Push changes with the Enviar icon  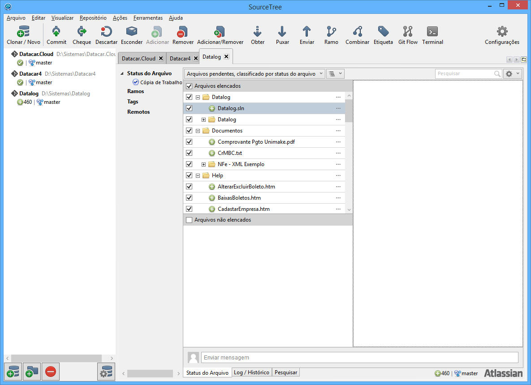[x=307, y=31]
